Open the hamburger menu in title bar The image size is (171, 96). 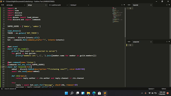pyautogui.click(x=4, y=2)
